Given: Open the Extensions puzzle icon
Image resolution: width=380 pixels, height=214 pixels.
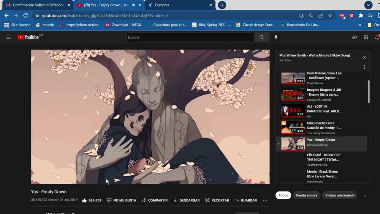Looking at the screenshot, I should click(361, 15).
